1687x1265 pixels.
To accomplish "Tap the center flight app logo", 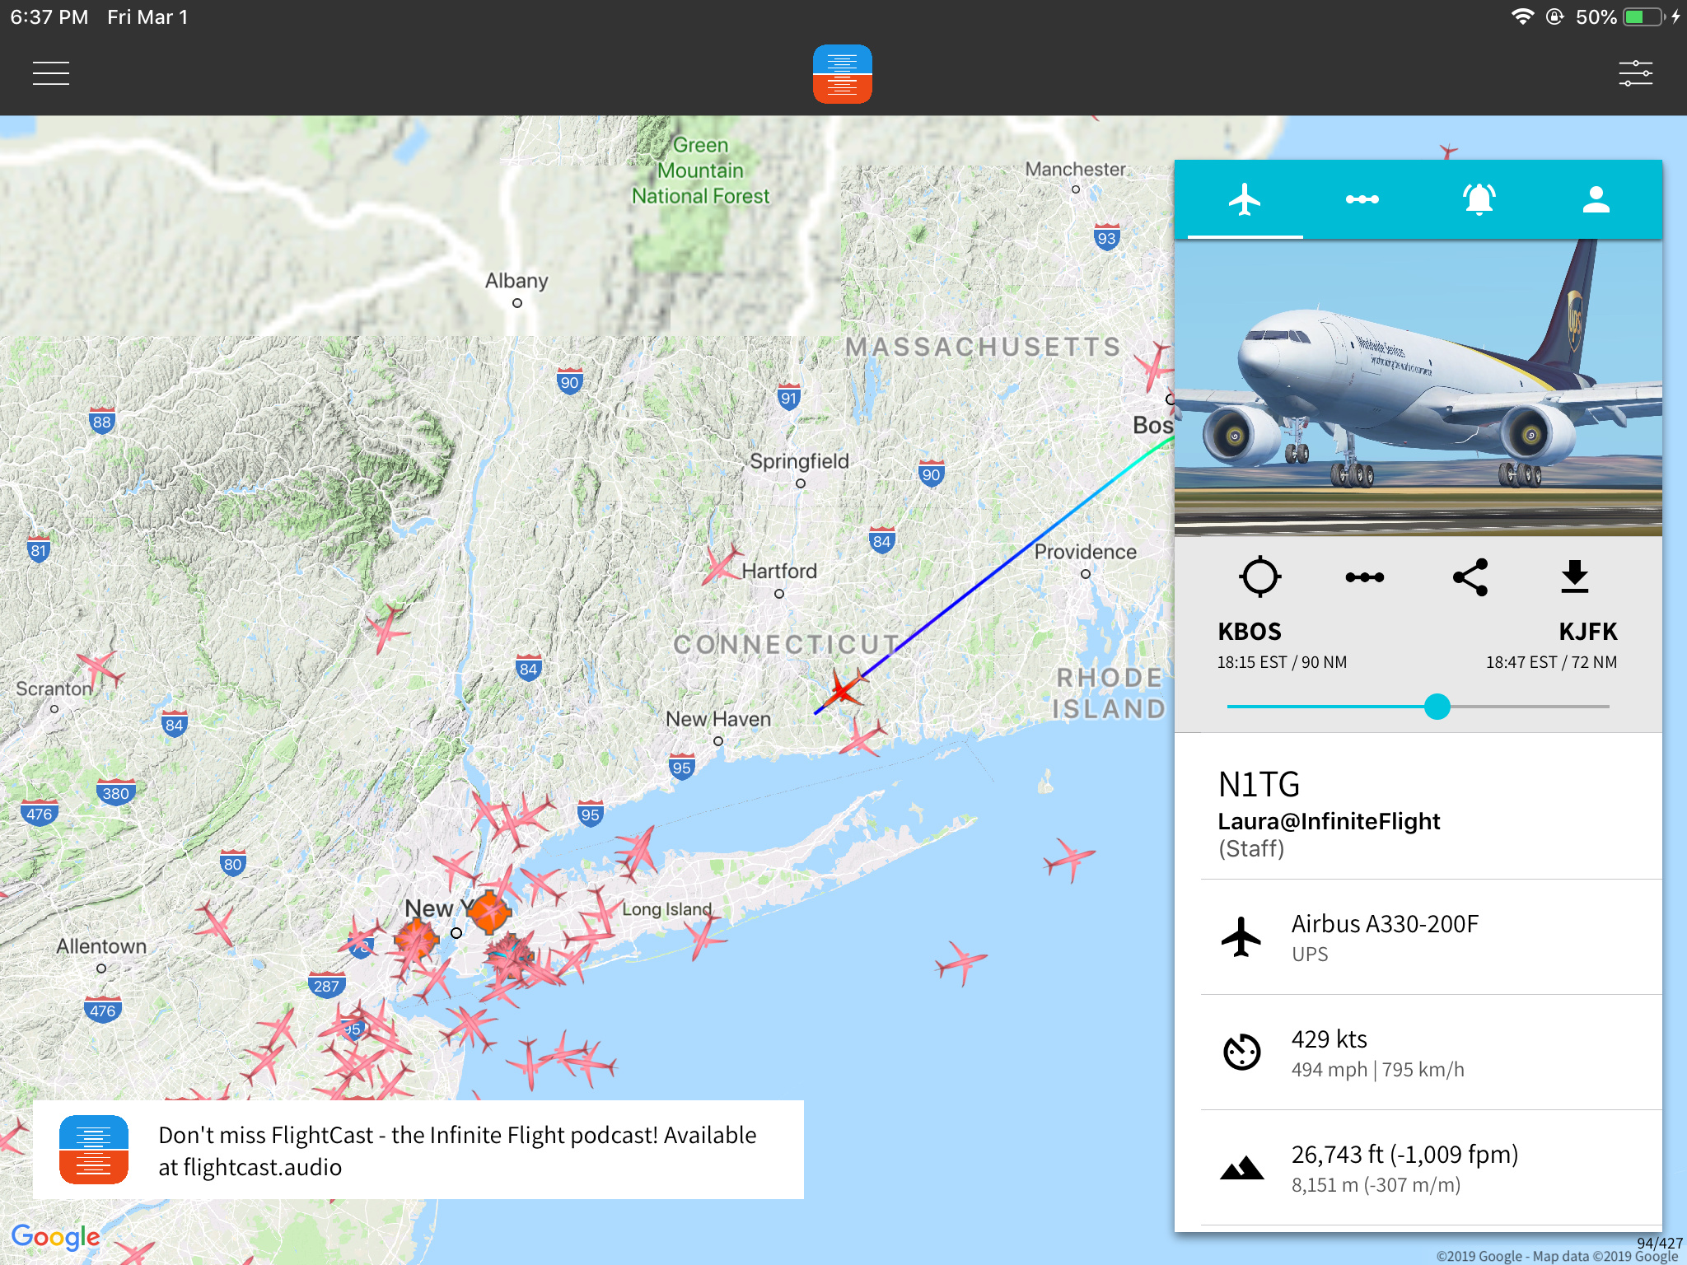I will tap(842, 74).
